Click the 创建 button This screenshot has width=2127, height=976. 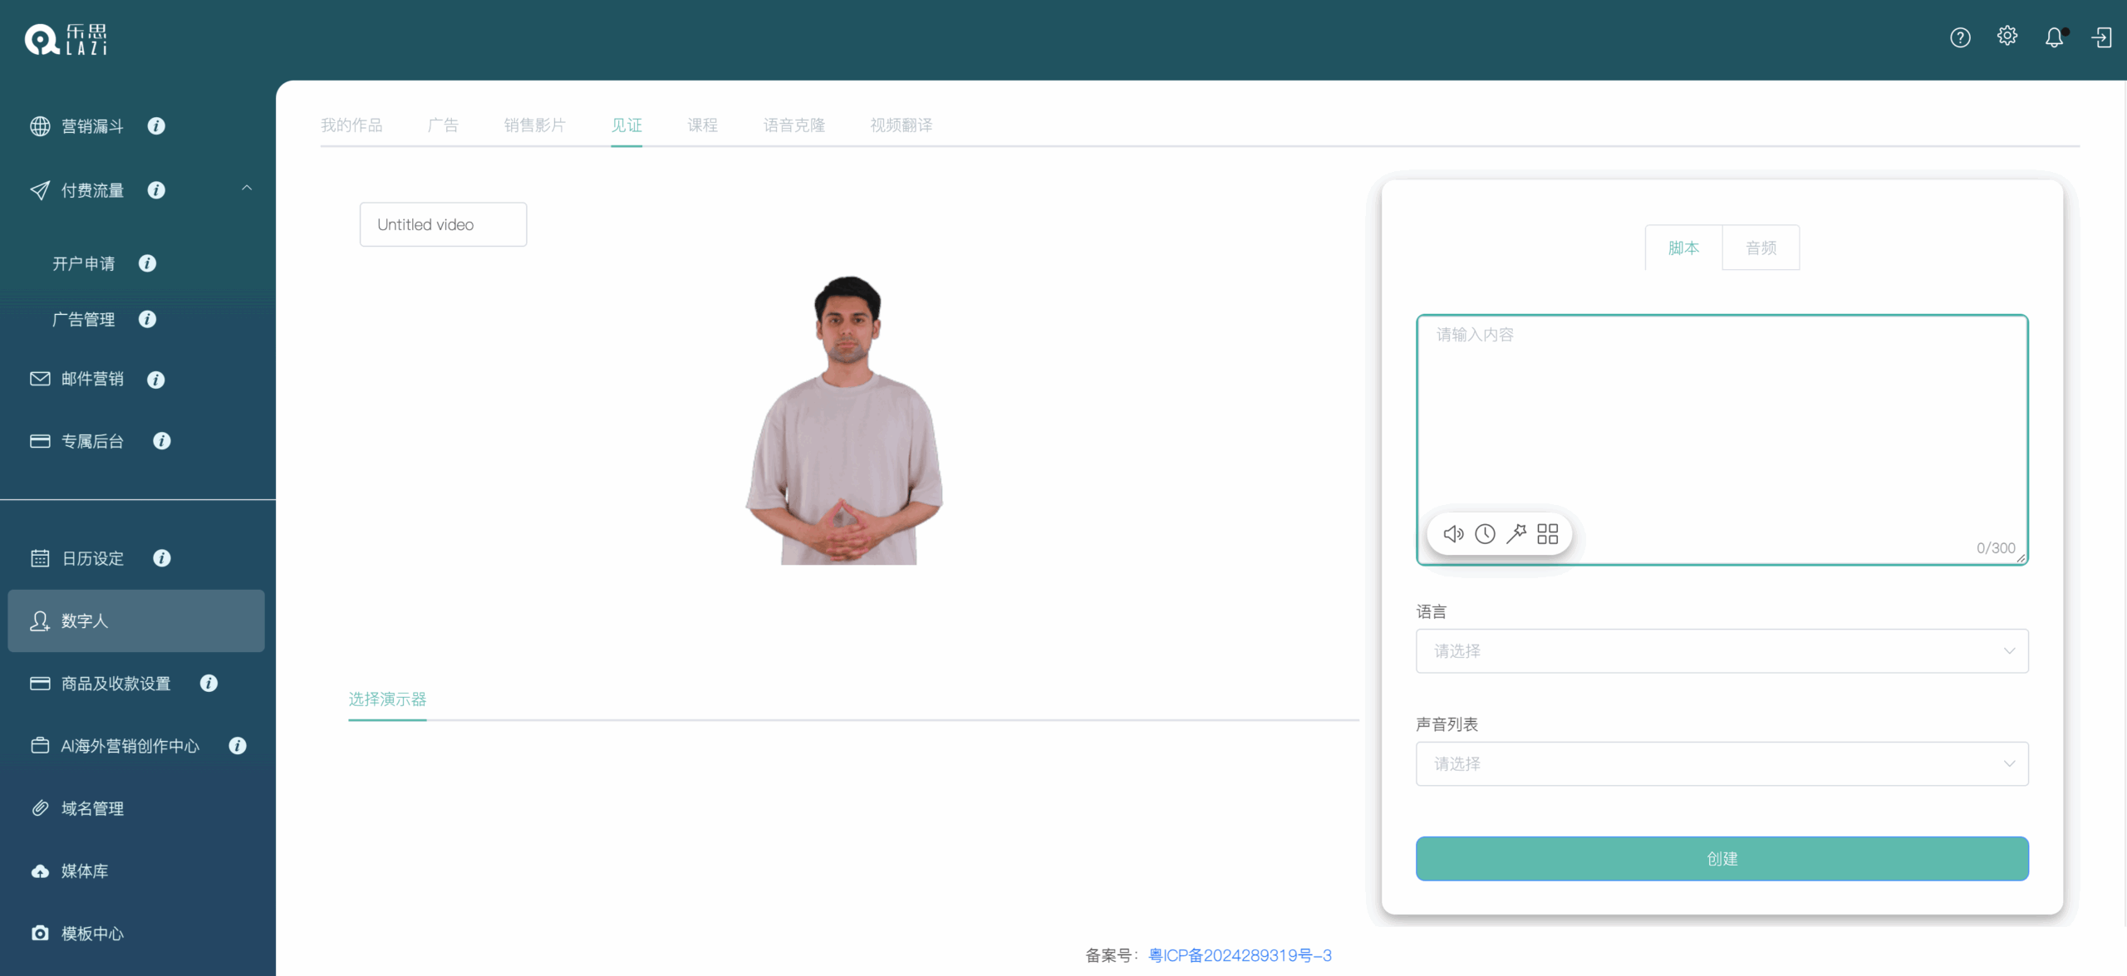pos(1722,859)
